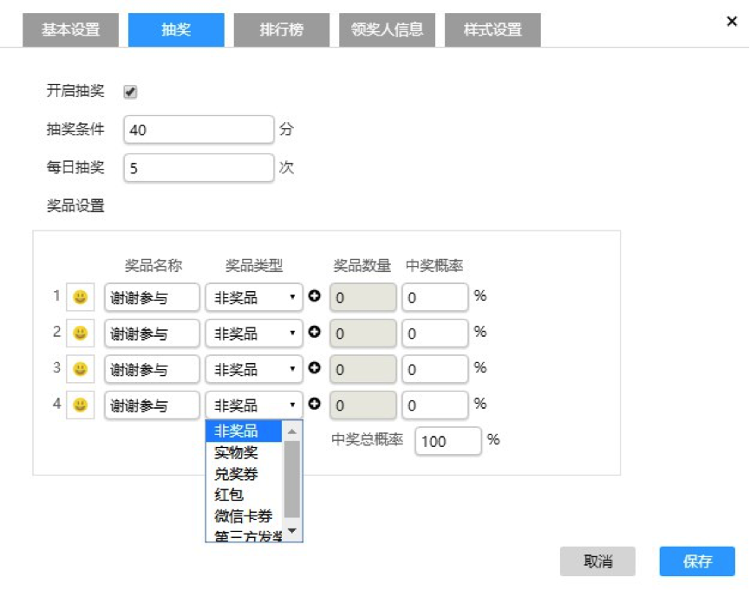Click the 中奖概率 field in row 4
This screenshot has height=590, width=750.
[x=434, y=405]
